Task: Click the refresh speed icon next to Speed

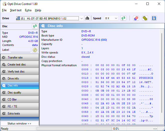Action: click(123, 18)
